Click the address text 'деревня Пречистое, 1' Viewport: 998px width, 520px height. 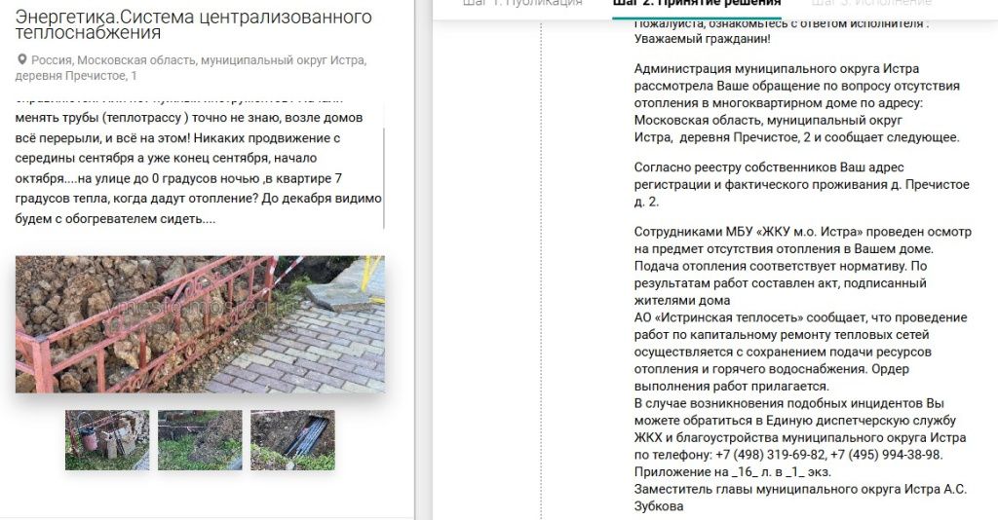point(76,76)
